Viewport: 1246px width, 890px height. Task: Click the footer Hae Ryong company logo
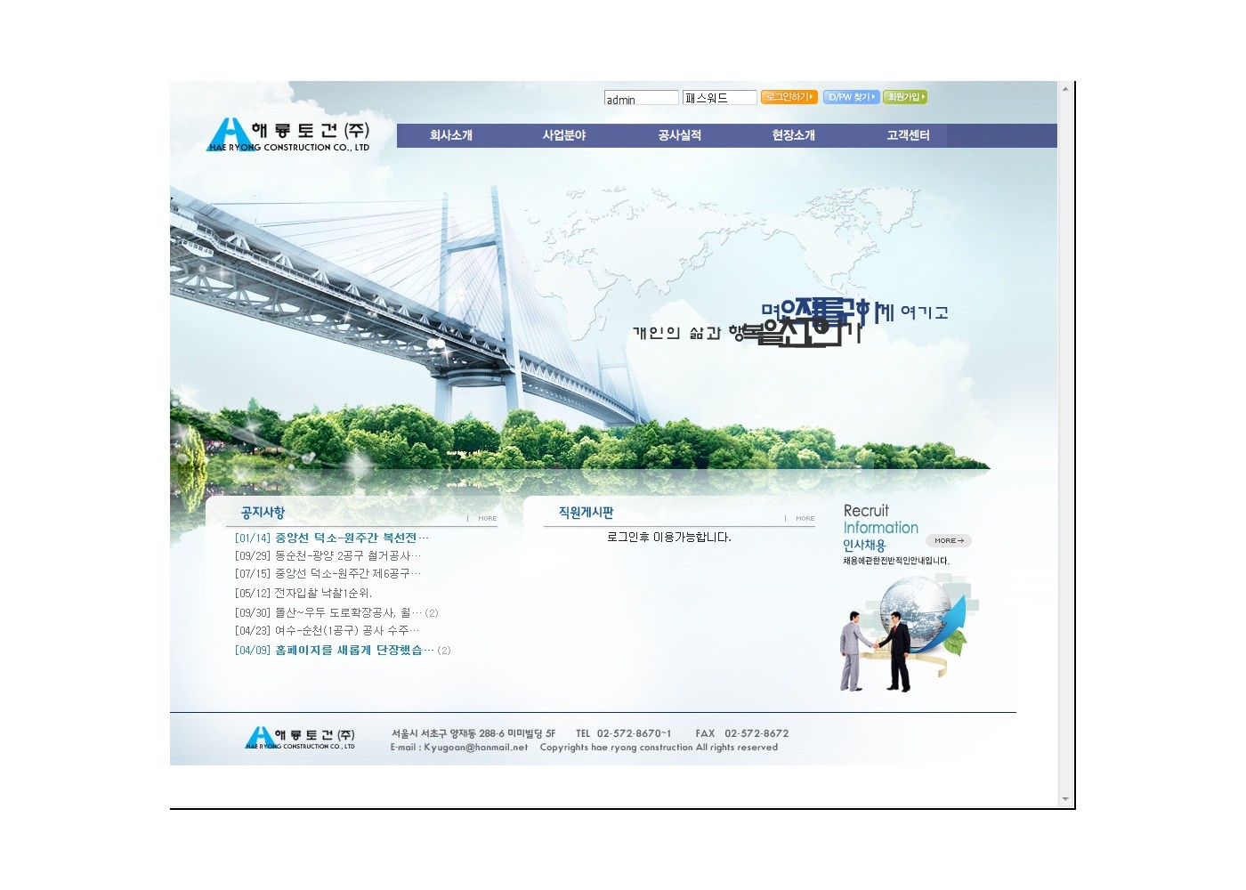click(x=300, y=738)
